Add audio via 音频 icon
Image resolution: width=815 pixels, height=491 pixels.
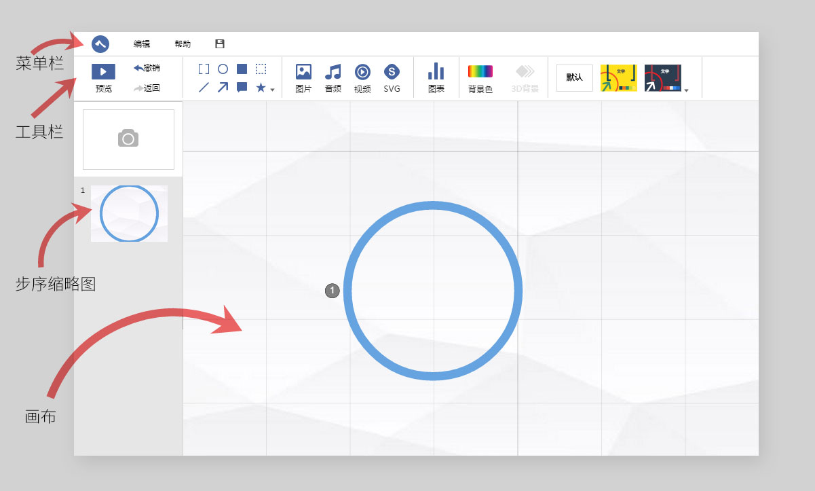333,72
